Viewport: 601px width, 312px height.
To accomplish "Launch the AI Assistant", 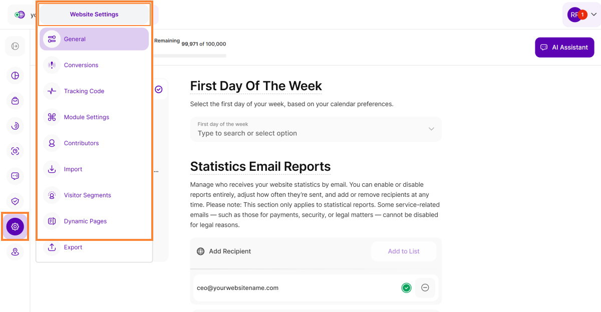I will [x=564, y=48].
